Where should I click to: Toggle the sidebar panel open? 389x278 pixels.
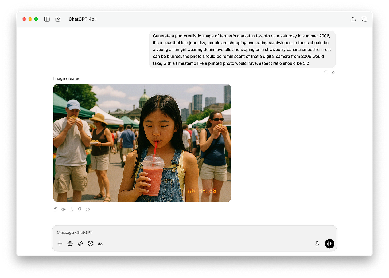[x=47, y=19]
